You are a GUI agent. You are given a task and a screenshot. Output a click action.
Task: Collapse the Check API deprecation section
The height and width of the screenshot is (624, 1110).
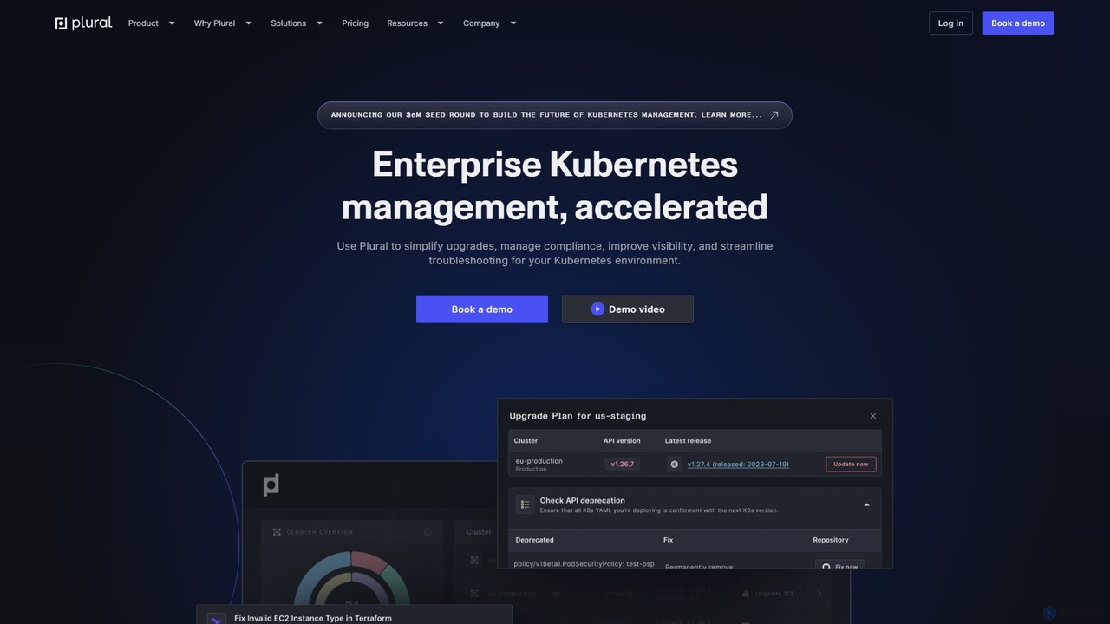[x=866, y=504]
